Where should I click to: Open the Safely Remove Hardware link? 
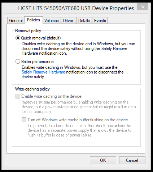(43, 72)
